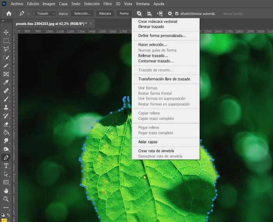Choose the Clone Stamp tool
The image size is (273, 222).
6,107
